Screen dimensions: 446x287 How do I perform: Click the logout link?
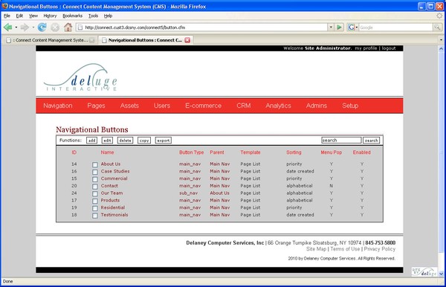(x=389, y=48)
